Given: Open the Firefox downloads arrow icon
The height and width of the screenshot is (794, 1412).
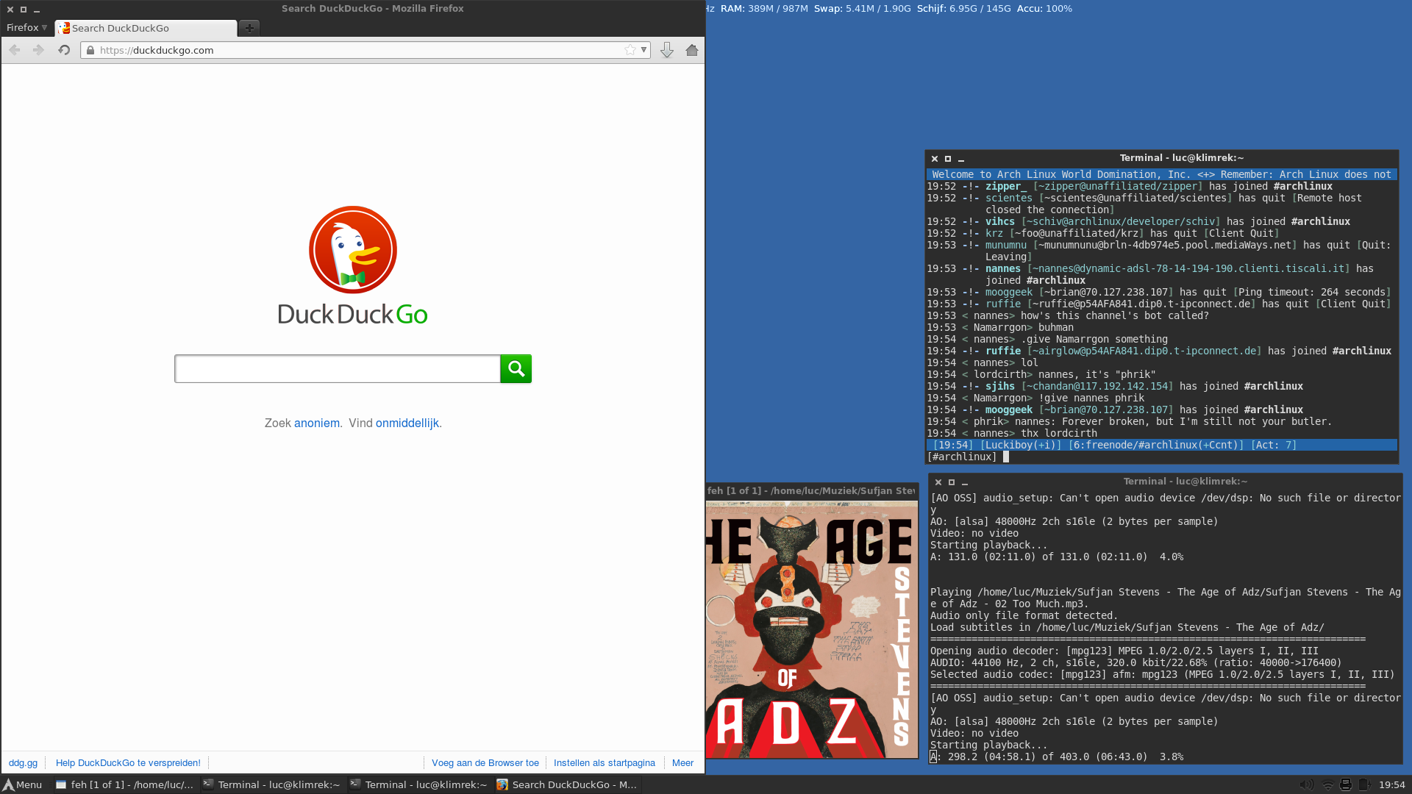Looking at the screenshot, I should click(667, 50).
